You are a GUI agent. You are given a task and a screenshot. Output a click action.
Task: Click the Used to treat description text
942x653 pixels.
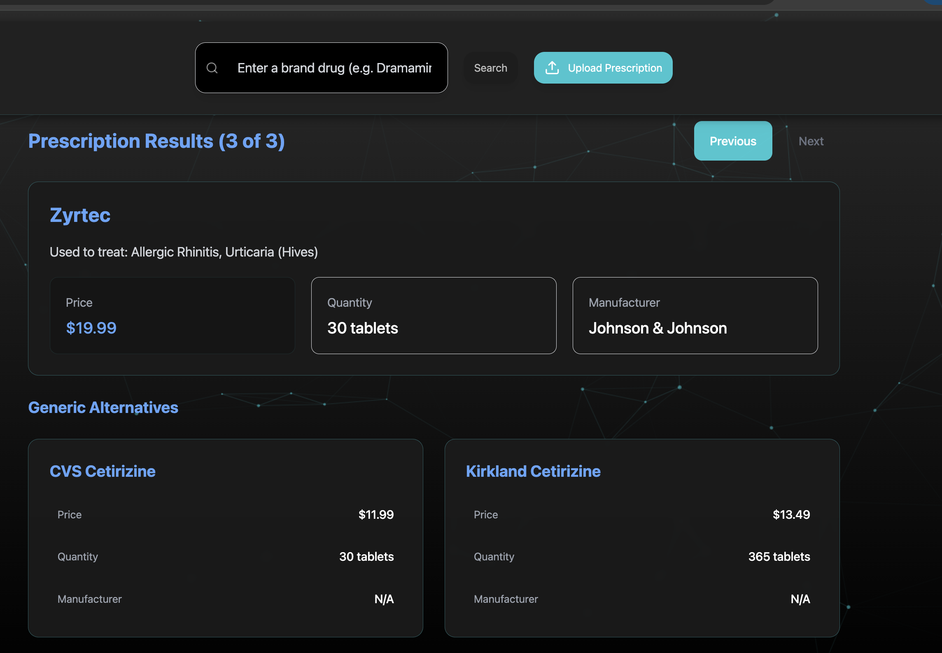(x=184, y=252)
